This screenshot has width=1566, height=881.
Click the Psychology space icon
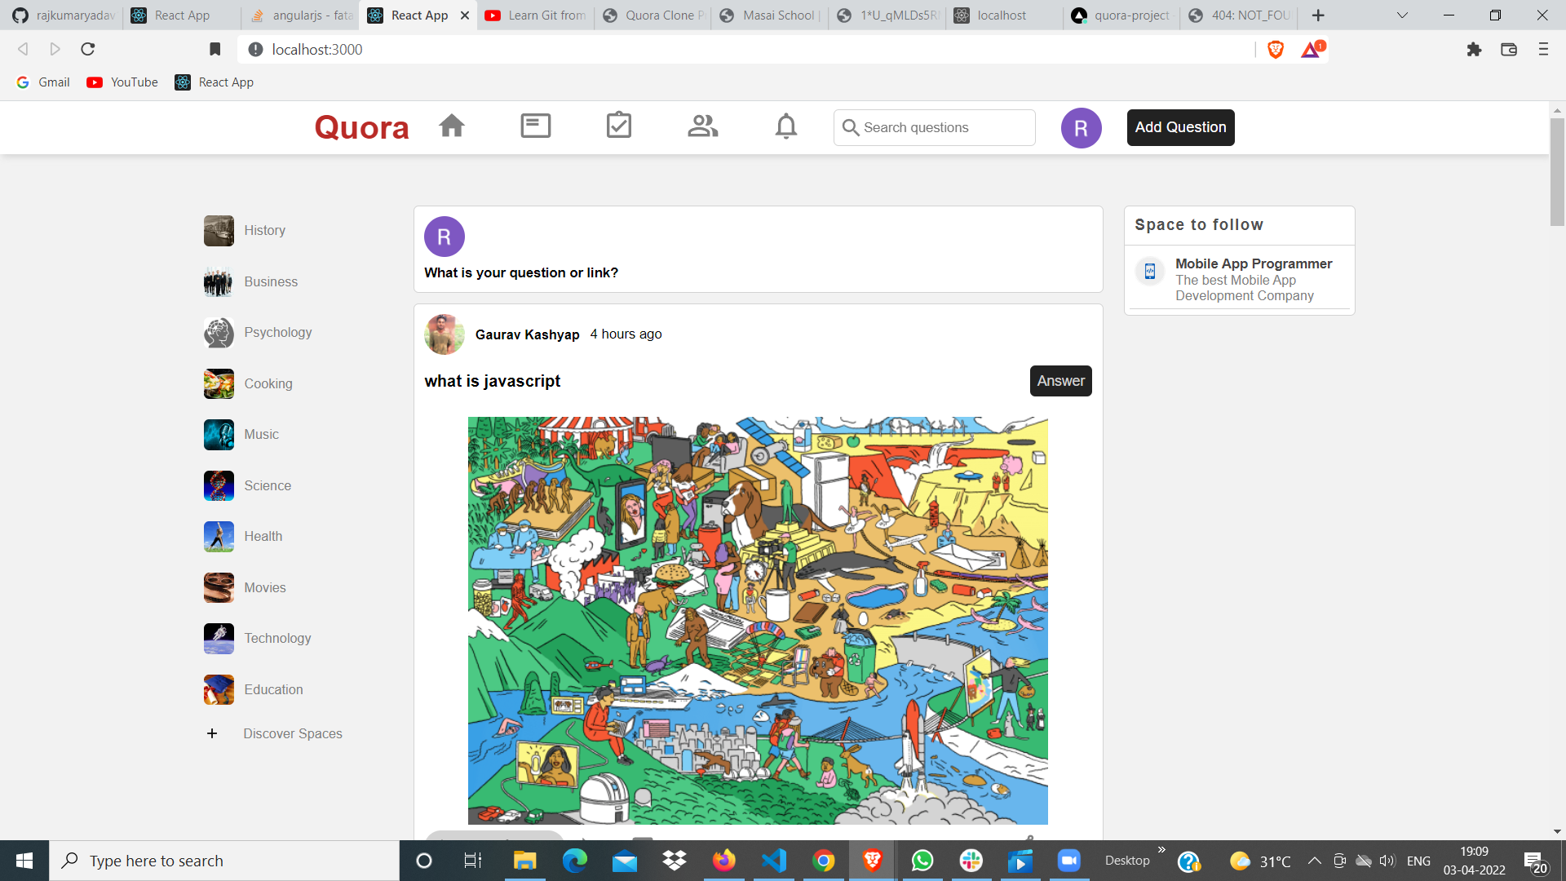pyautogui.click(x=219, y=333)
